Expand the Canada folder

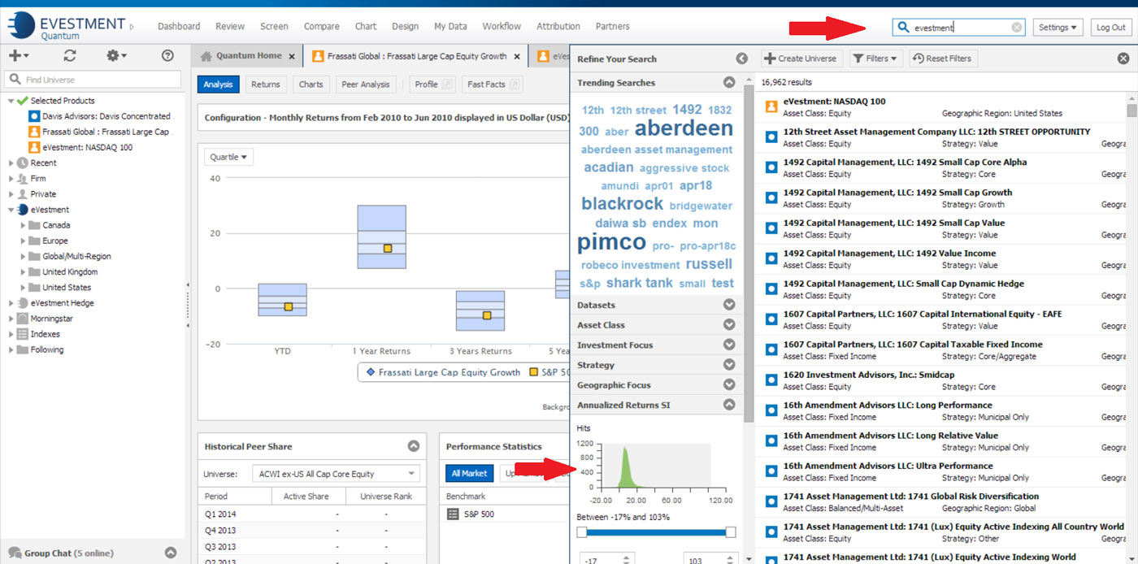point(23,225)
